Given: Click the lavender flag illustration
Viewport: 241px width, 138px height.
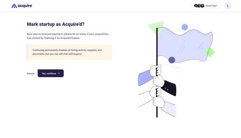Looking at the screenshot, I should click(185, 45).
